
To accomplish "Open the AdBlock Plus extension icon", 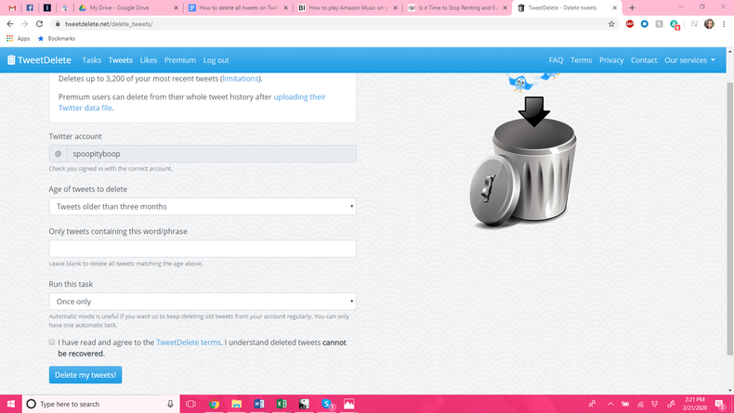I will 630,24.
